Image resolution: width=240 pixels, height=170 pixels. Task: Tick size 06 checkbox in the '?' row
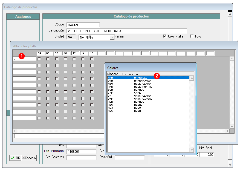pos(48,59)
